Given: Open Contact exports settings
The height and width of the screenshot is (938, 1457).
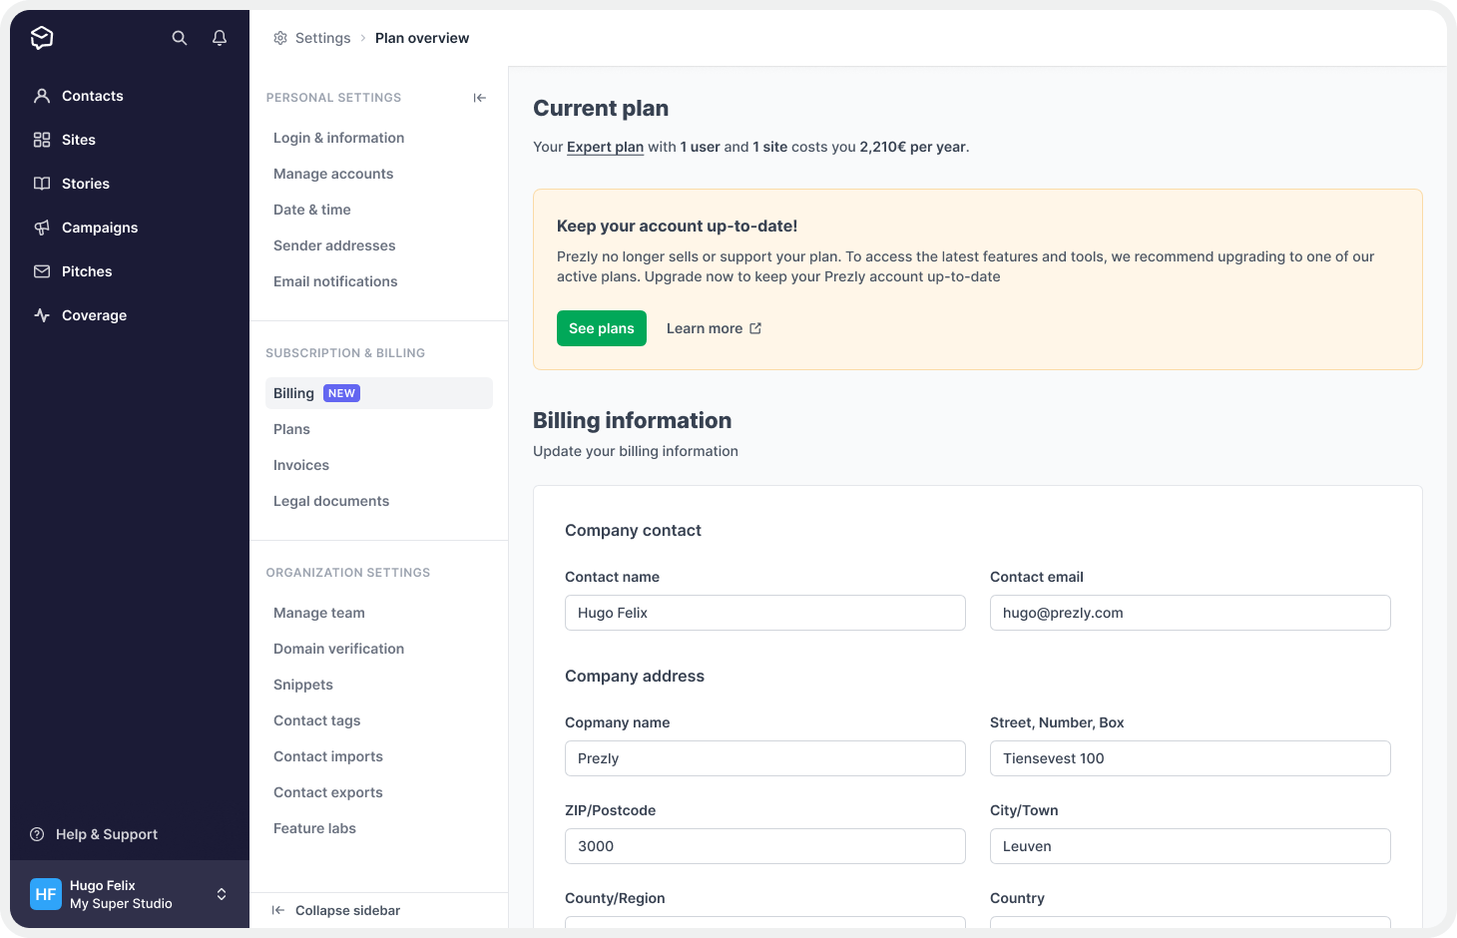Looking at the screenshot, I should 328,792.
